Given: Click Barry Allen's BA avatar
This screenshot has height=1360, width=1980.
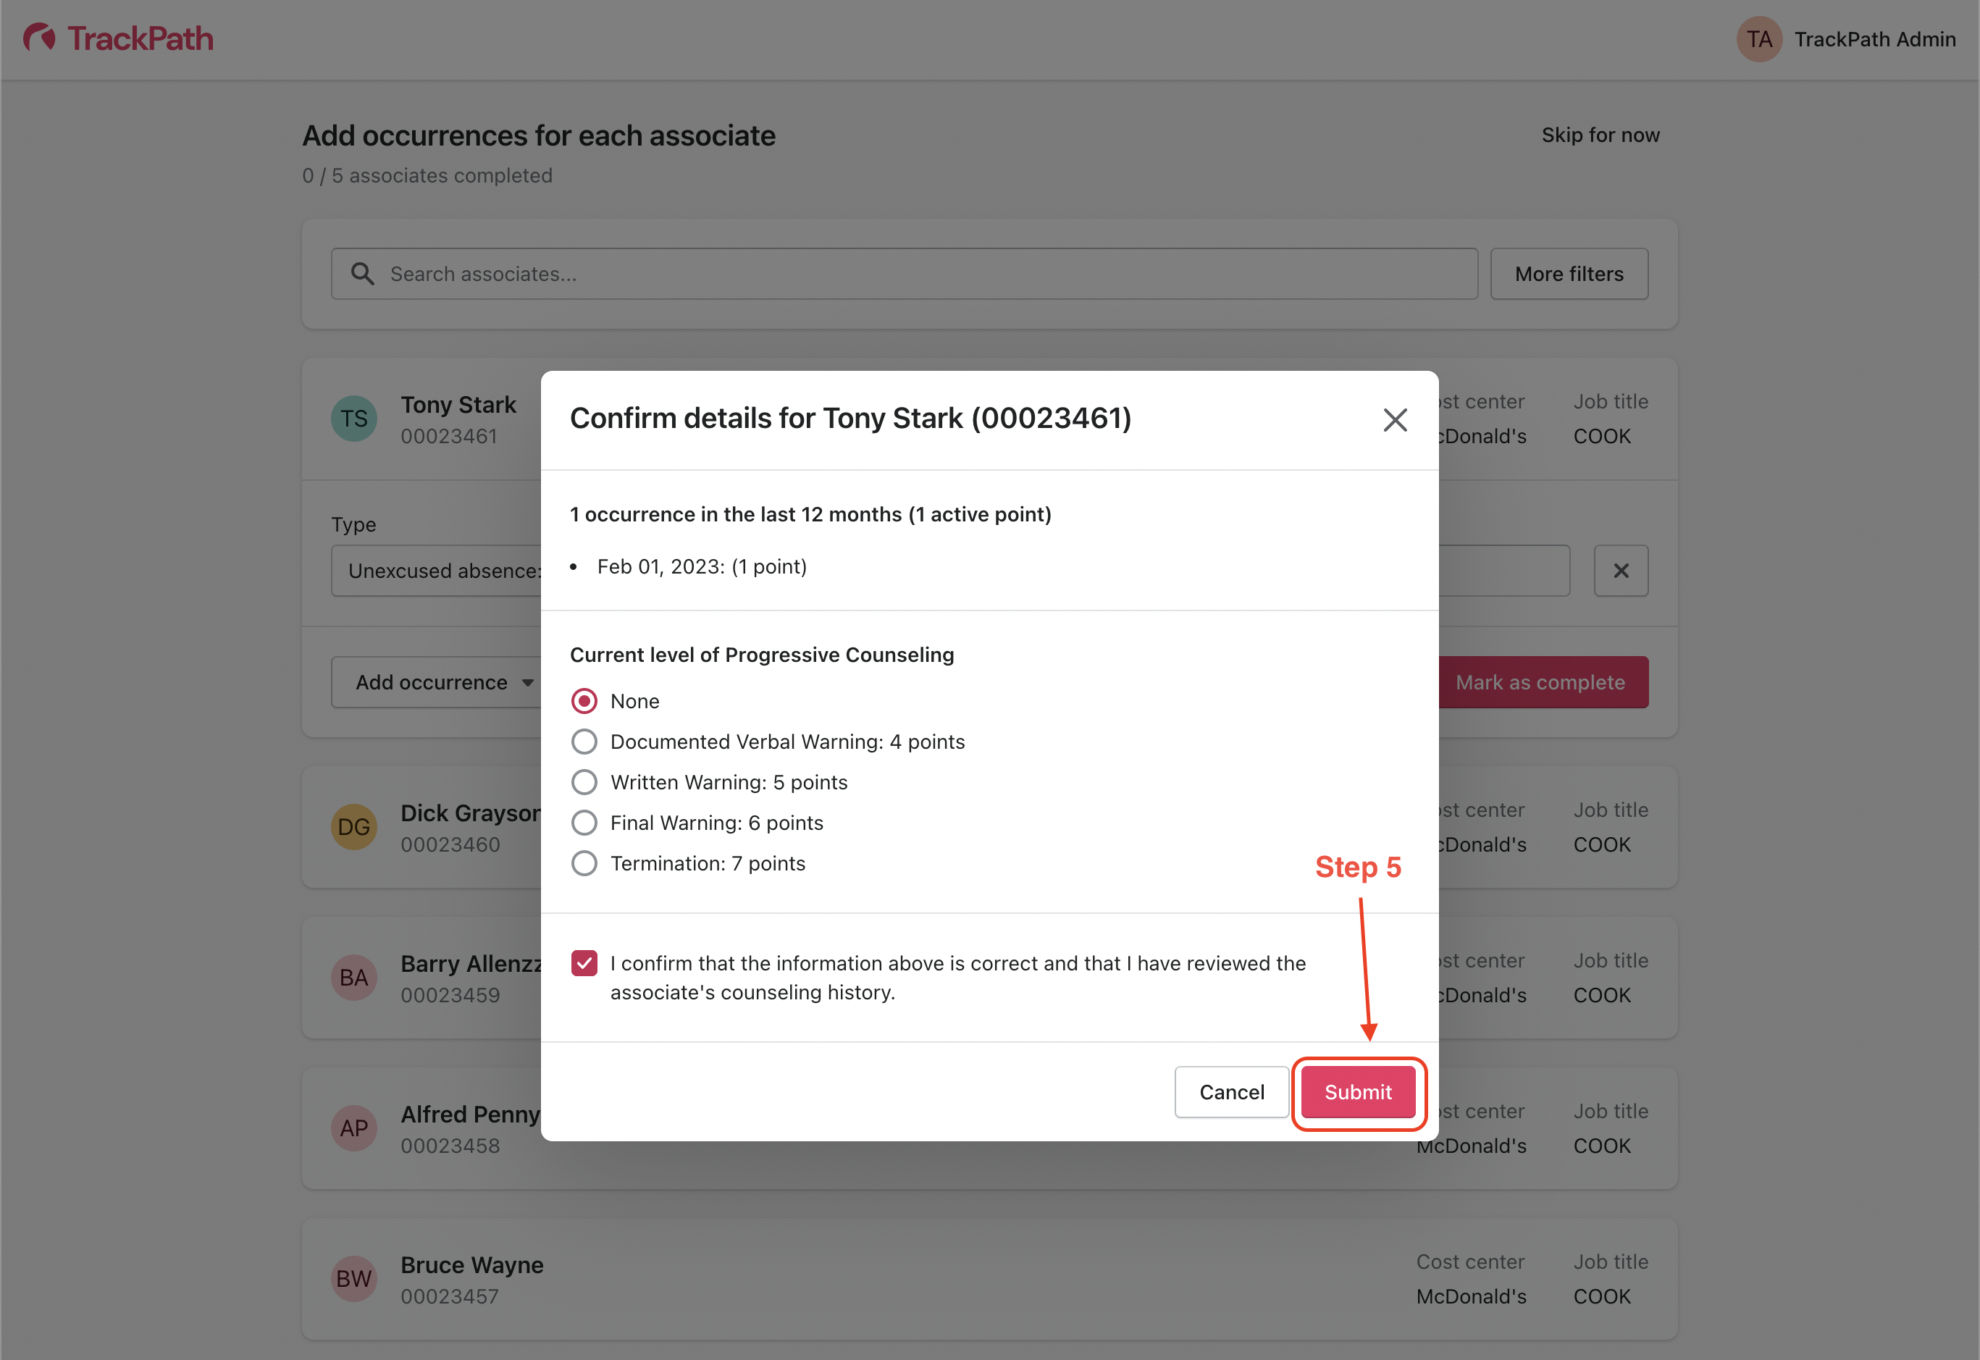Looking at the screenshot, I should click(353, 978).
